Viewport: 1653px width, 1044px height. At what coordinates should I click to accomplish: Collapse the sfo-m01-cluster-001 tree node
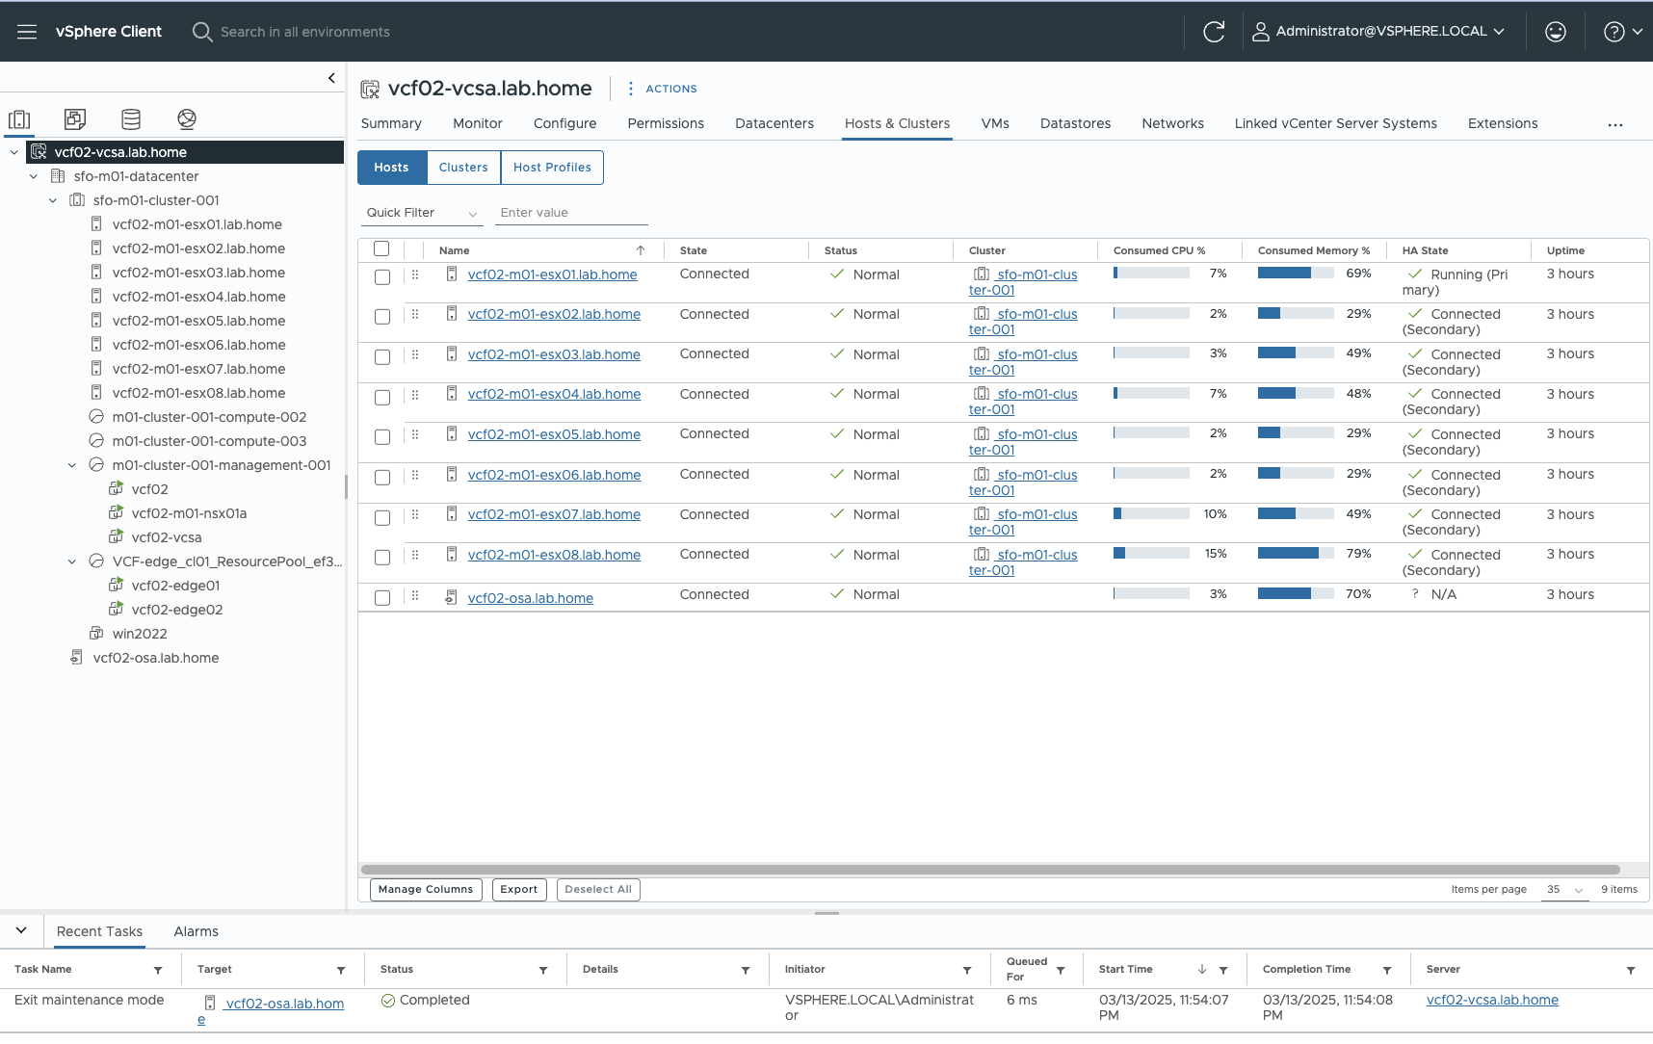[x=53, y=199]
